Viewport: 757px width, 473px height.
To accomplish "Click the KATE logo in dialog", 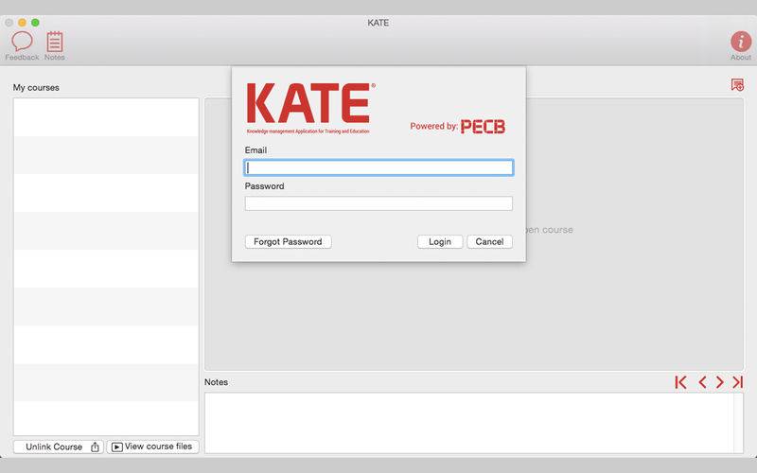I will point(310,108).
